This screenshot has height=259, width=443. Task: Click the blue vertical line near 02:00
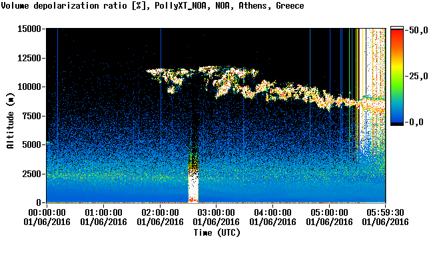pos(161,113)
